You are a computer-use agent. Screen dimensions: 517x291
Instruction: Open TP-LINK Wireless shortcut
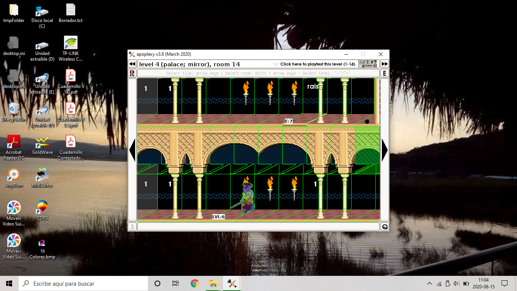click(71, 49)
